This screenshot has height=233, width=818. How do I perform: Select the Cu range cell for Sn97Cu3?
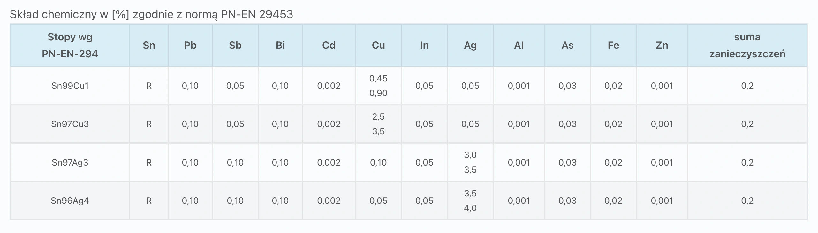[378, 124]
